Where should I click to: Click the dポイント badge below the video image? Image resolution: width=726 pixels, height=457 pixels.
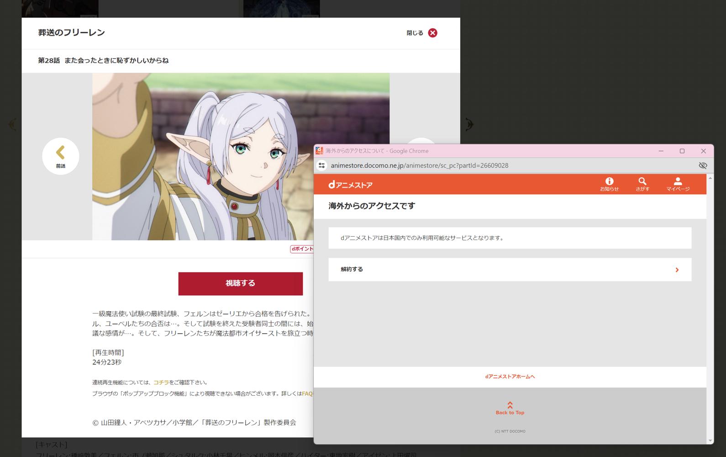click(302, 249)
